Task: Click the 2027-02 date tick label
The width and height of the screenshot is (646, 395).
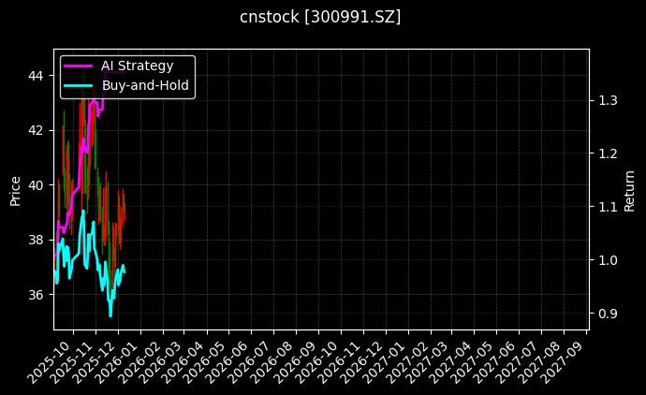Action: pos(405,361)
